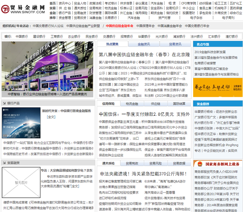
Task: Select the 信用保险 tab in middle panel
Action: tap(109, 104)
